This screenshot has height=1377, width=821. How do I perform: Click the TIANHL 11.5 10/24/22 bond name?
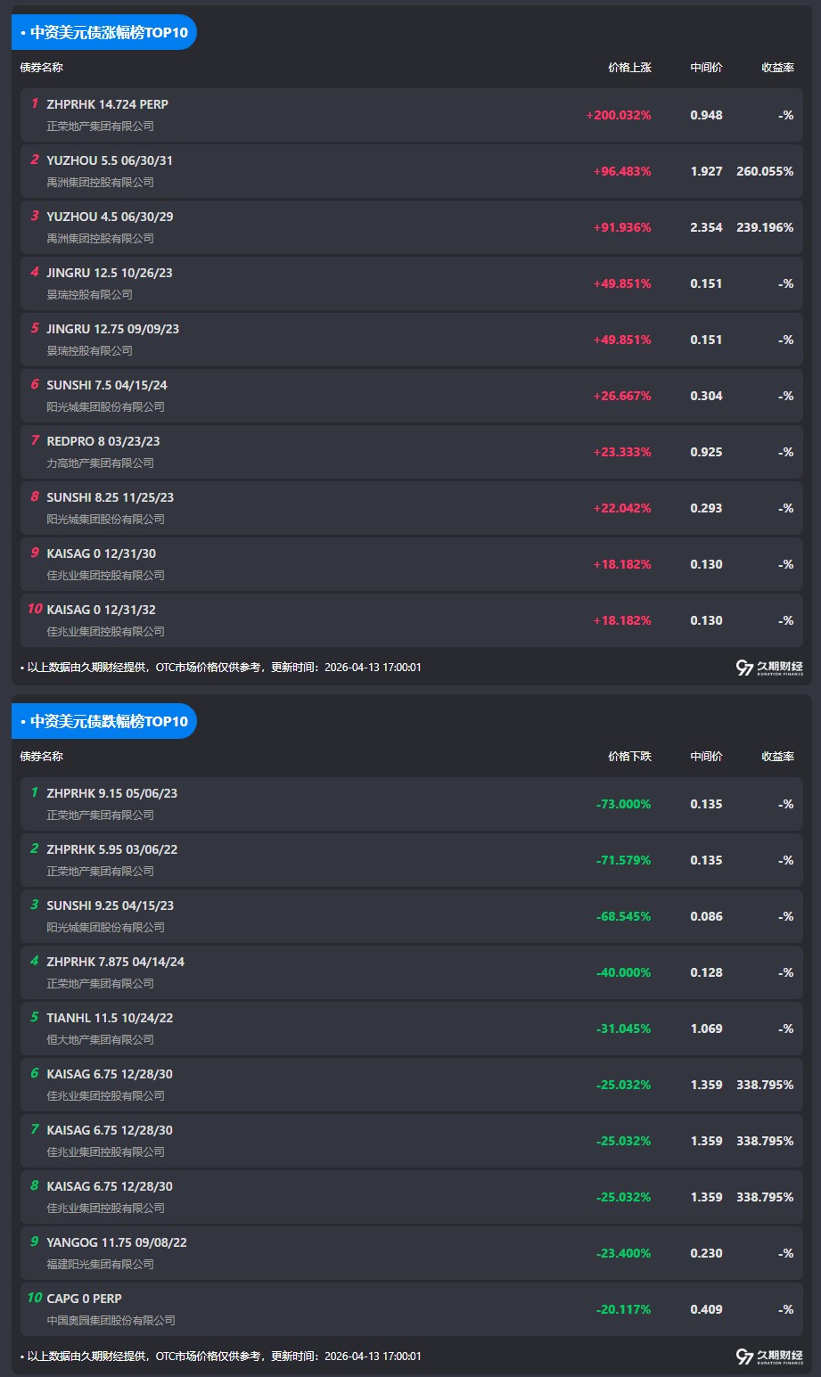click(x=110, y=1018)
